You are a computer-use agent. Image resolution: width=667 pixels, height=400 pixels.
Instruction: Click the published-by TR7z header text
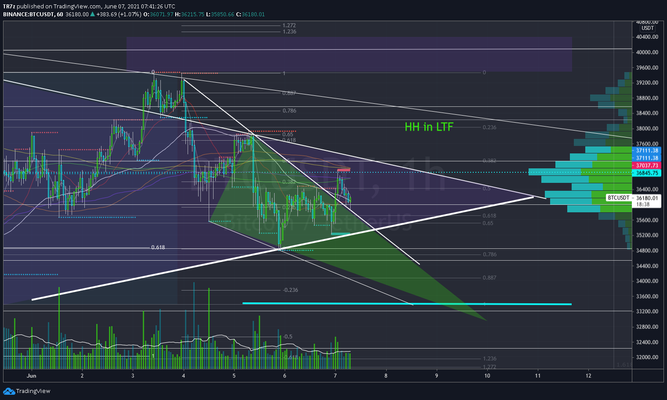(x=89, y=6)
